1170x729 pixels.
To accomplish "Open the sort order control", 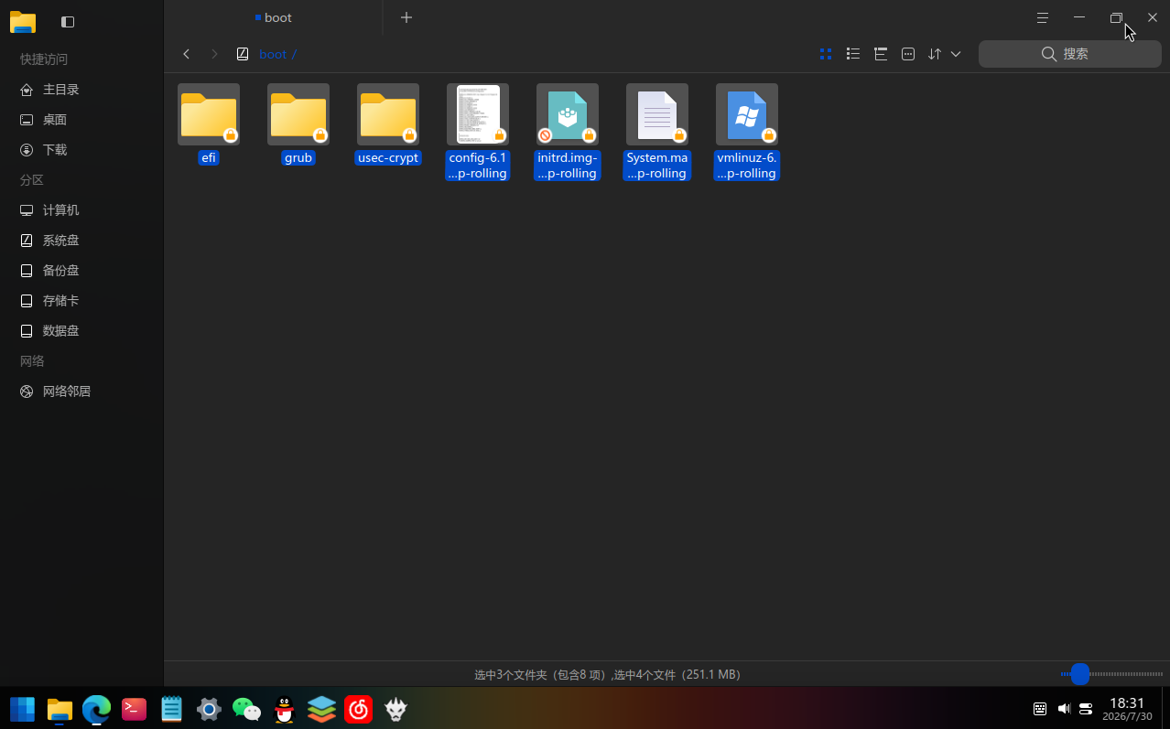I will [x=935, y=54].
